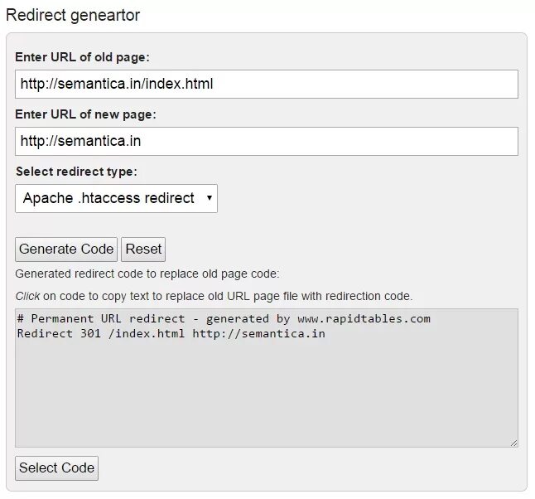Viewport: 535px width, 499px height.
Task: Click inside the generated code text area
Action: click(266, 377)
